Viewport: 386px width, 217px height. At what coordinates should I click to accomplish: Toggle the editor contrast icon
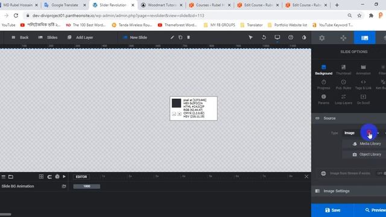tap(304, 37)
